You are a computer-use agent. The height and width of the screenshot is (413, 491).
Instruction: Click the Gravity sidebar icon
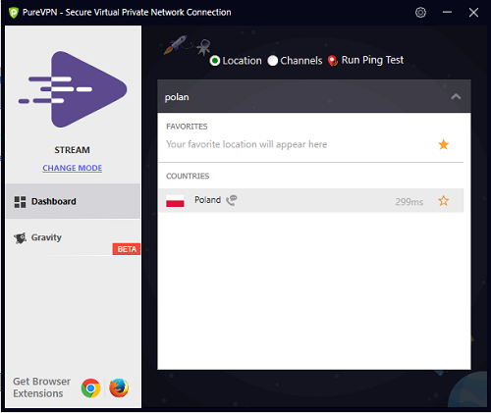click(20, 237)
